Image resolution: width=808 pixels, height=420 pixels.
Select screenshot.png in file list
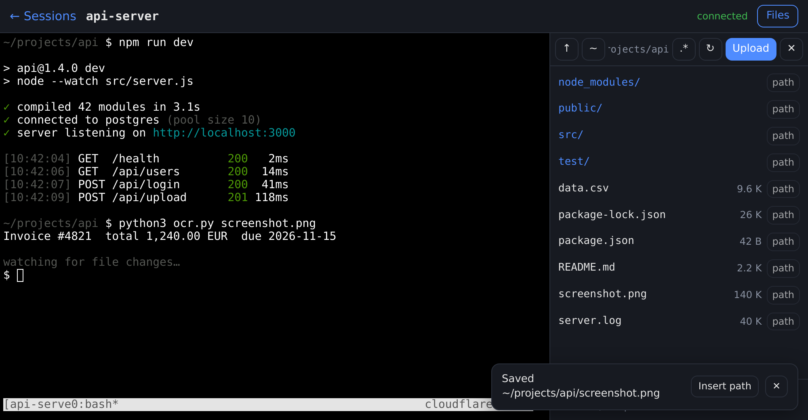(602, 294)
